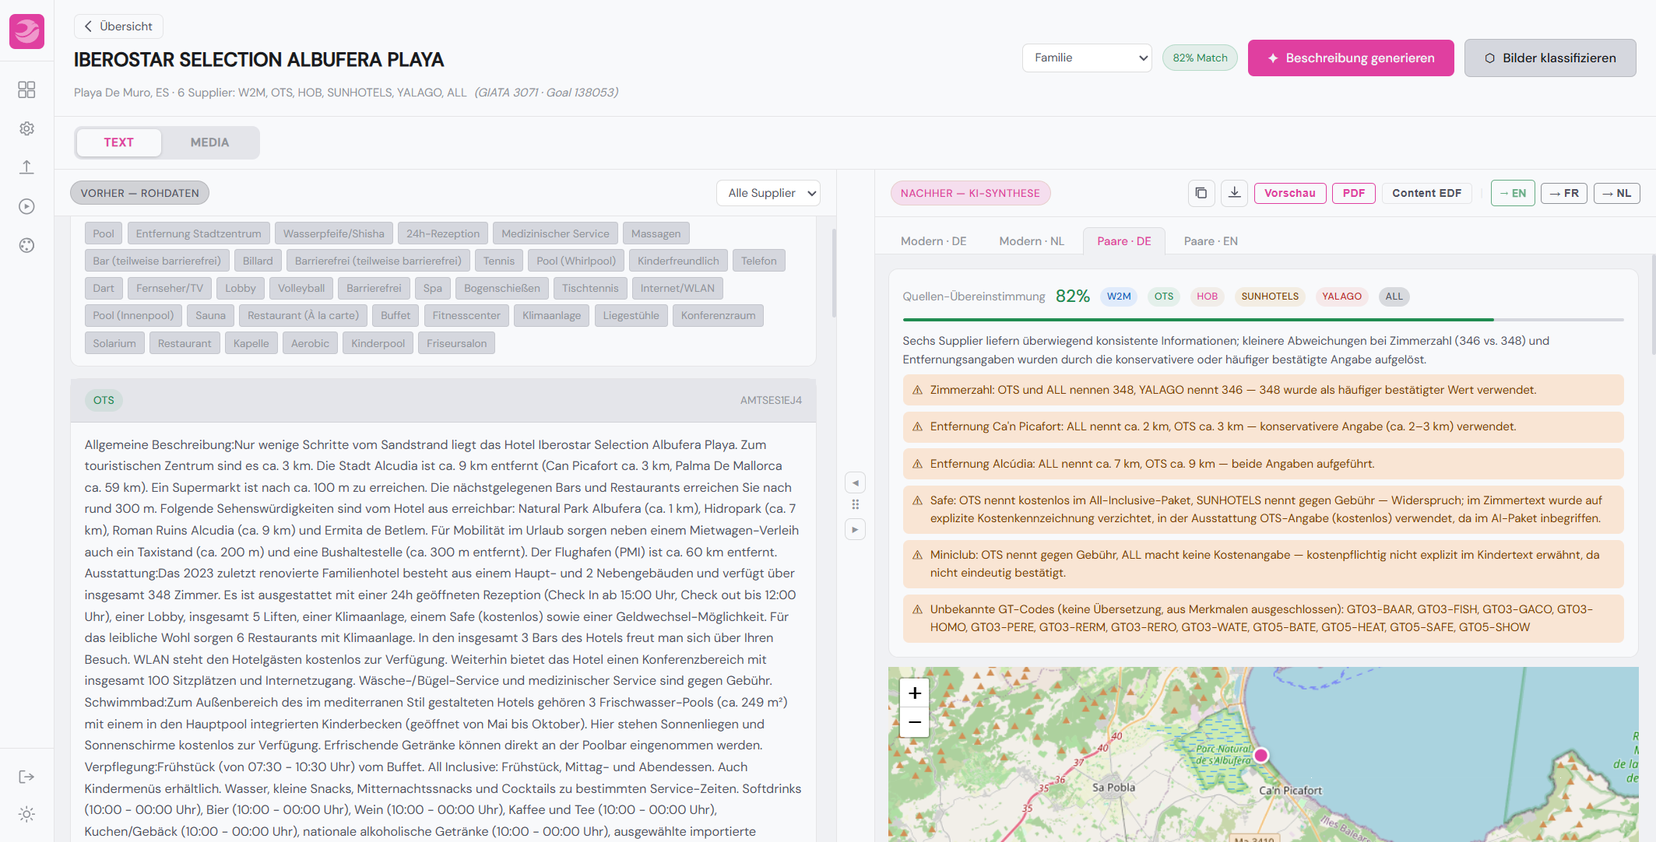
Task: Open the Vorschau preview
Action: click(x=1290, y=193)
